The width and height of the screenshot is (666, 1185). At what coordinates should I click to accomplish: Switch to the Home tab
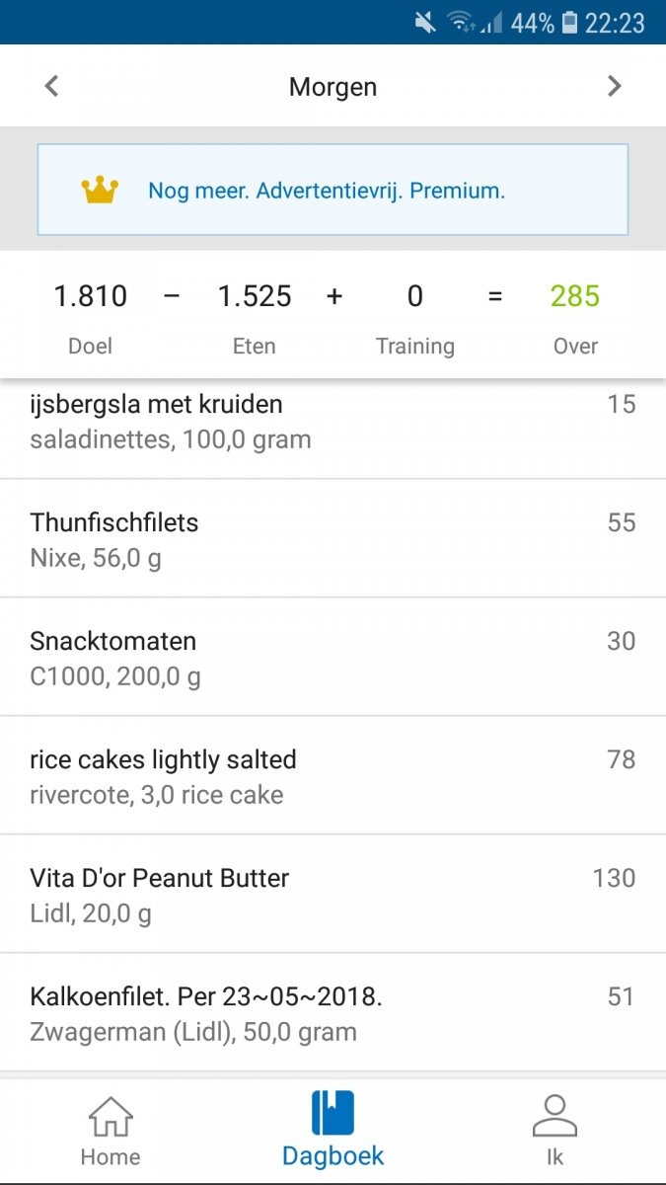tap(110, 1129)
